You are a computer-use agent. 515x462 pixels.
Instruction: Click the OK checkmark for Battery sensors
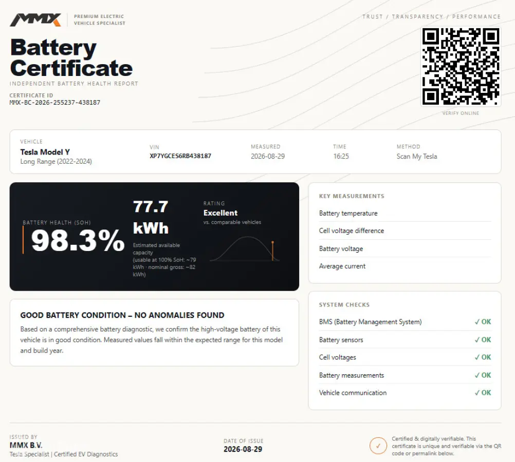[x=483, y=340]
